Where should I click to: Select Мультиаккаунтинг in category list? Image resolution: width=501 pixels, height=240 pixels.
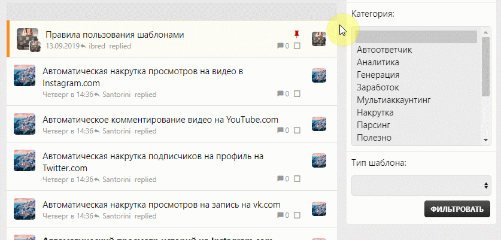(416, 100)
